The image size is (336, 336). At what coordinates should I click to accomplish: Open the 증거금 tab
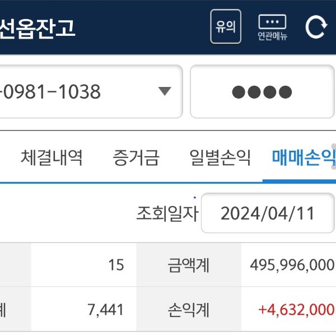pos(136,158)
